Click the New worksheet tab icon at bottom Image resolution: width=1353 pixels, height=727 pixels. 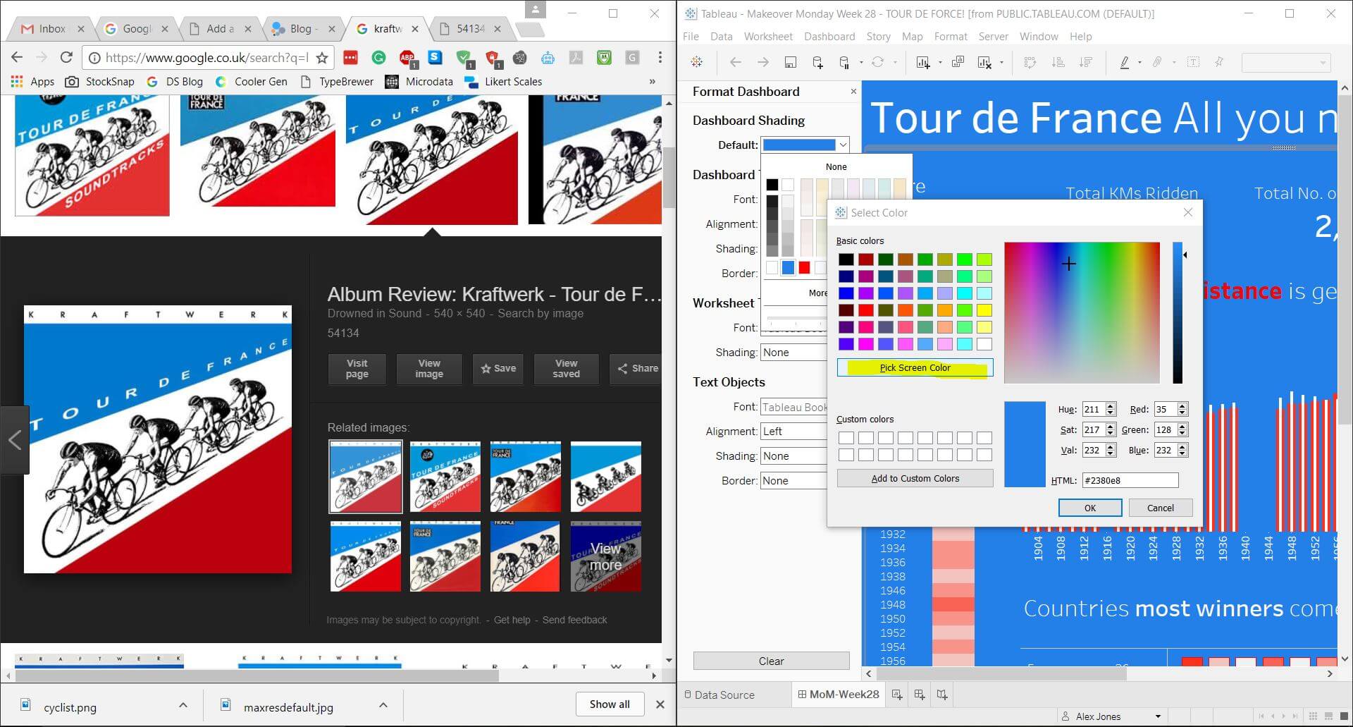pyautogui.click(x=896, y=695)
